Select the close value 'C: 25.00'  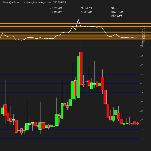point(56,12)
